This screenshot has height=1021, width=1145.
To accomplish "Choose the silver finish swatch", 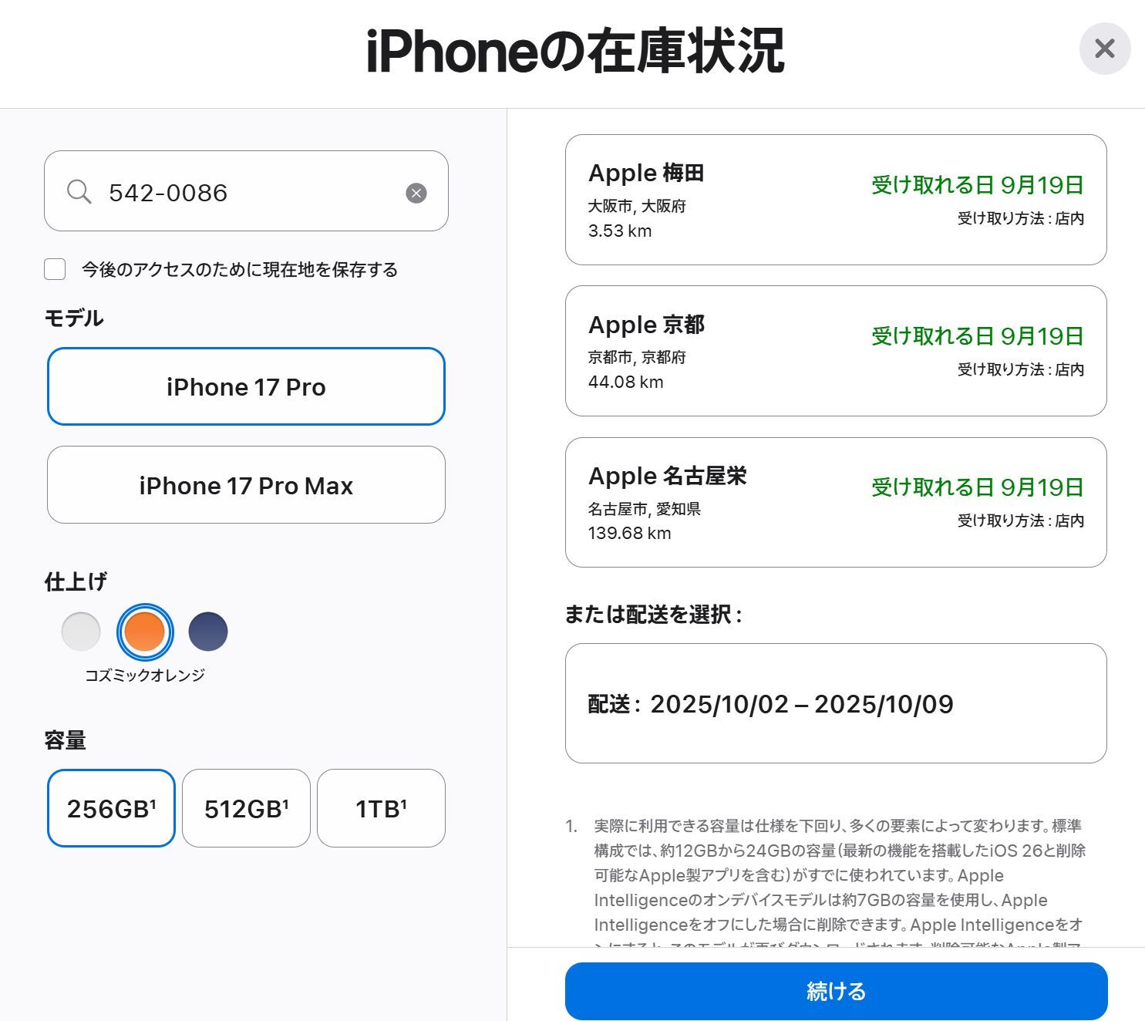I will click(81, 632).
